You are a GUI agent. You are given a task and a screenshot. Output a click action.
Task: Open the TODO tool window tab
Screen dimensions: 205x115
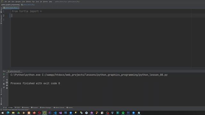[17, 108]
